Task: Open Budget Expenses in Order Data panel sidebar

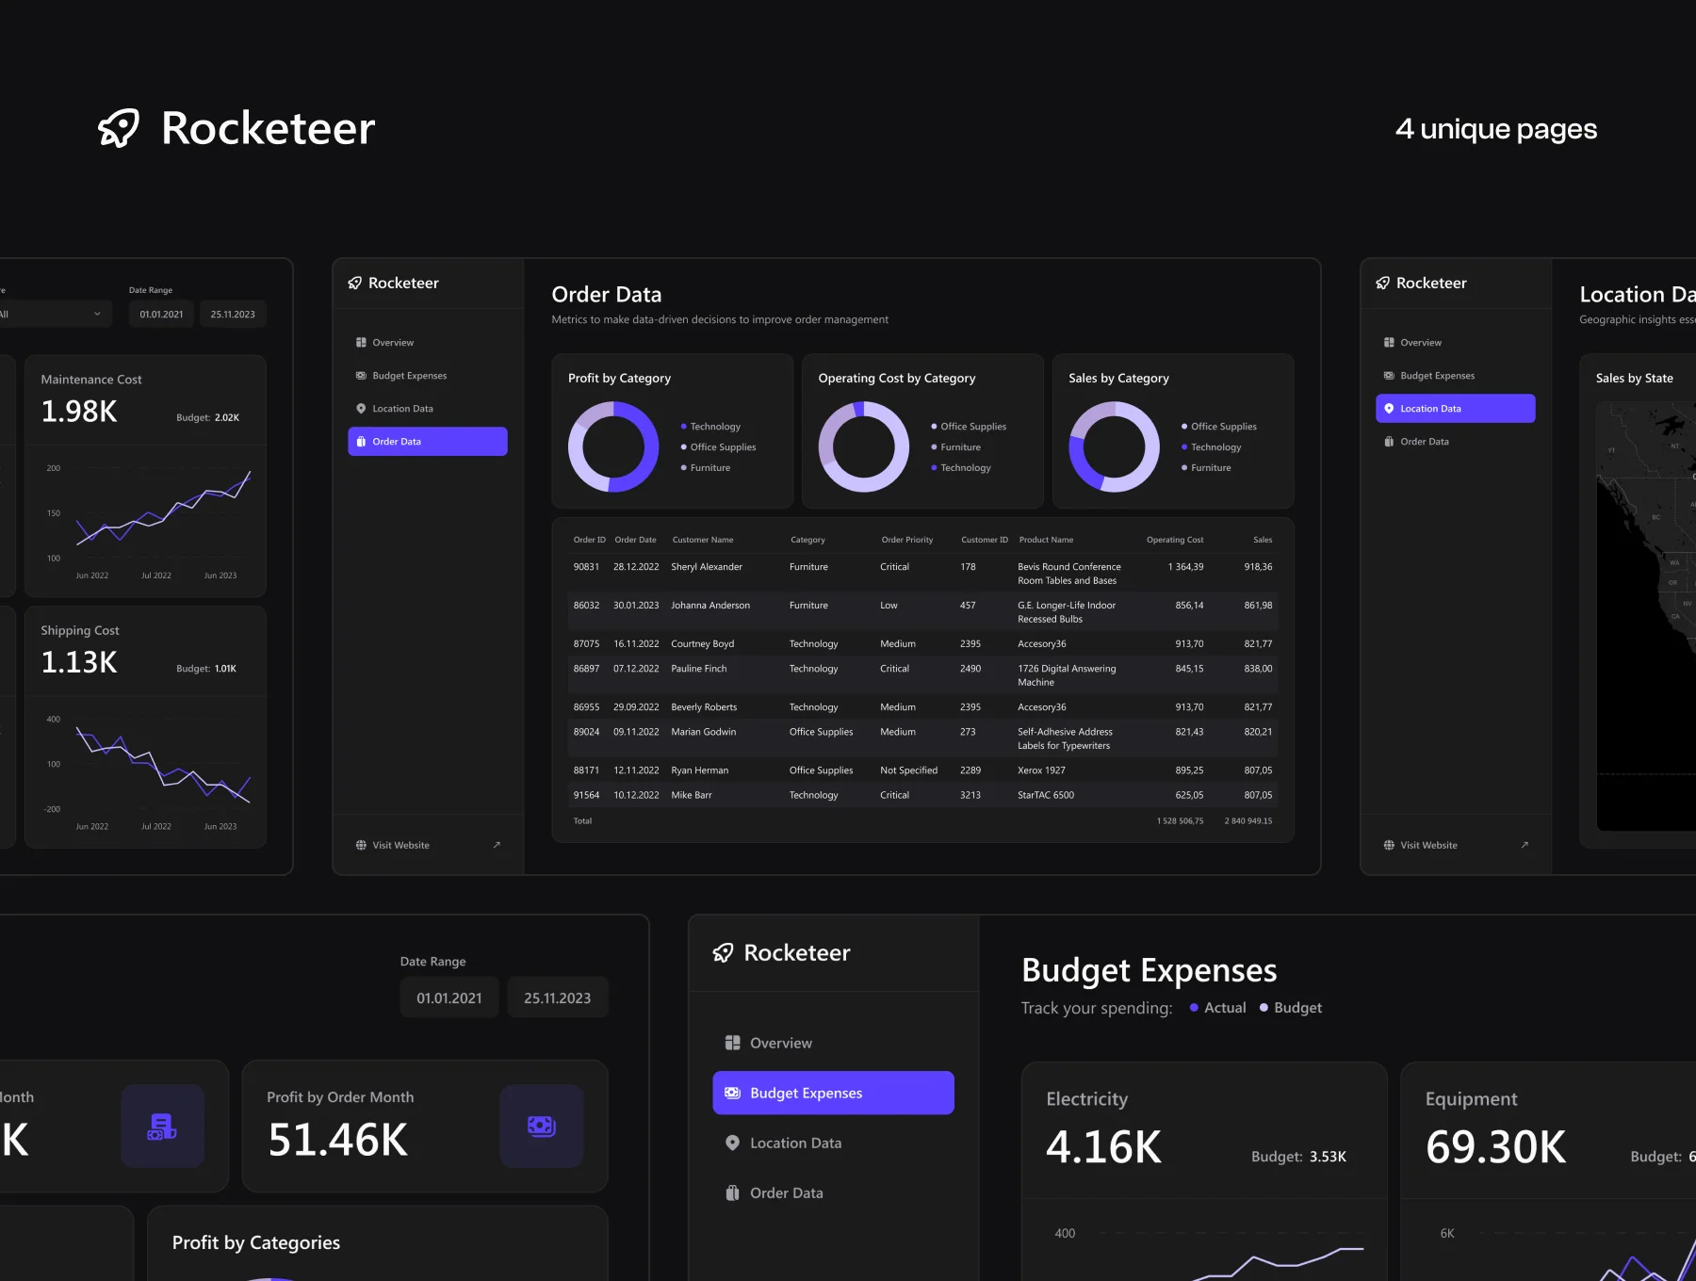Action: [428, 376]
